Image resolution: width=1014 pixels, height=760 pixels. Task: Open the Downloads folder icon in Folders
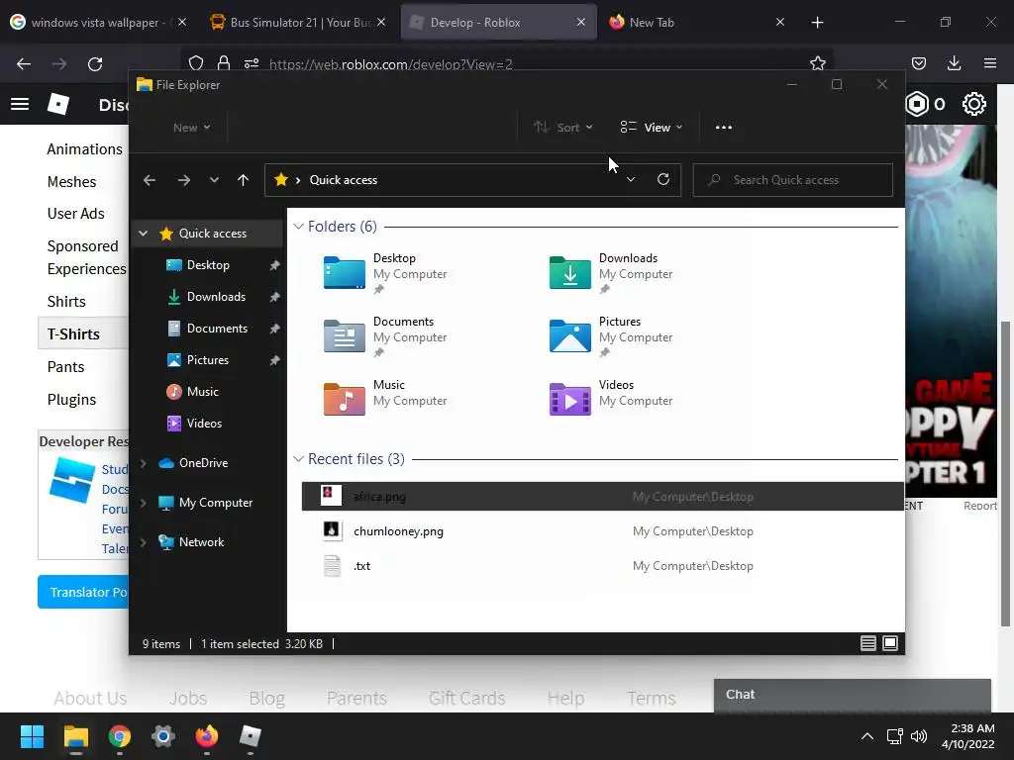click(x=569, y=272)
